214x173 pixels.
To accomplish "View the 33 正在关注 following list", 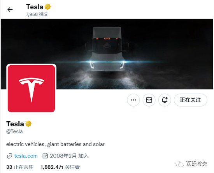I will [x=20, y=167].
